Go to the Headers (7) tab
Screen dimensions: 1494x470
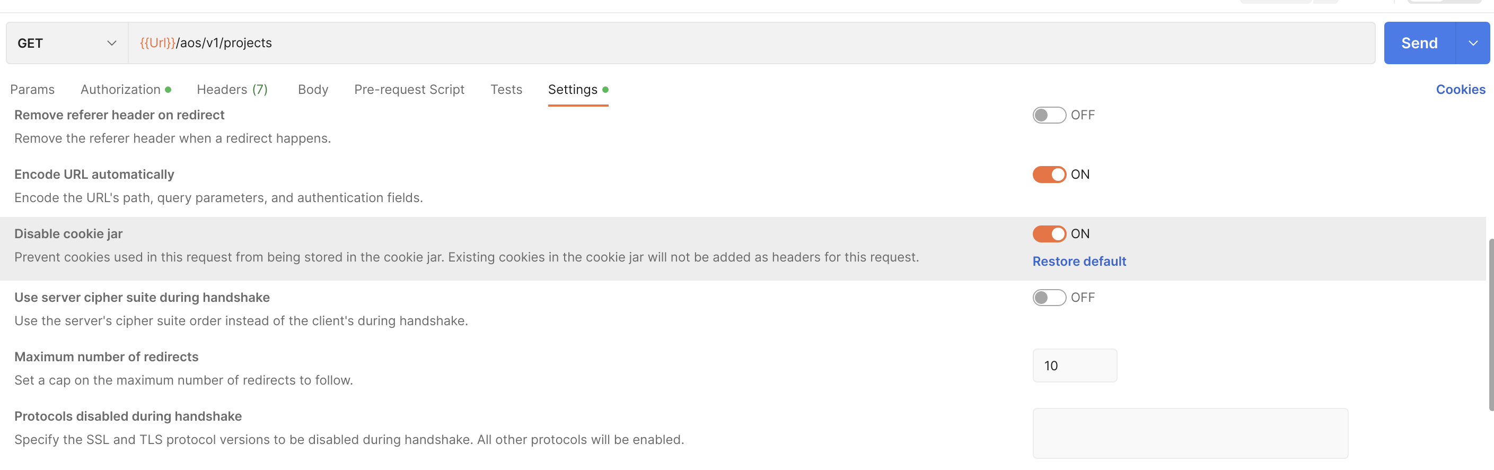pyautogui.click(x=232, y=89)
